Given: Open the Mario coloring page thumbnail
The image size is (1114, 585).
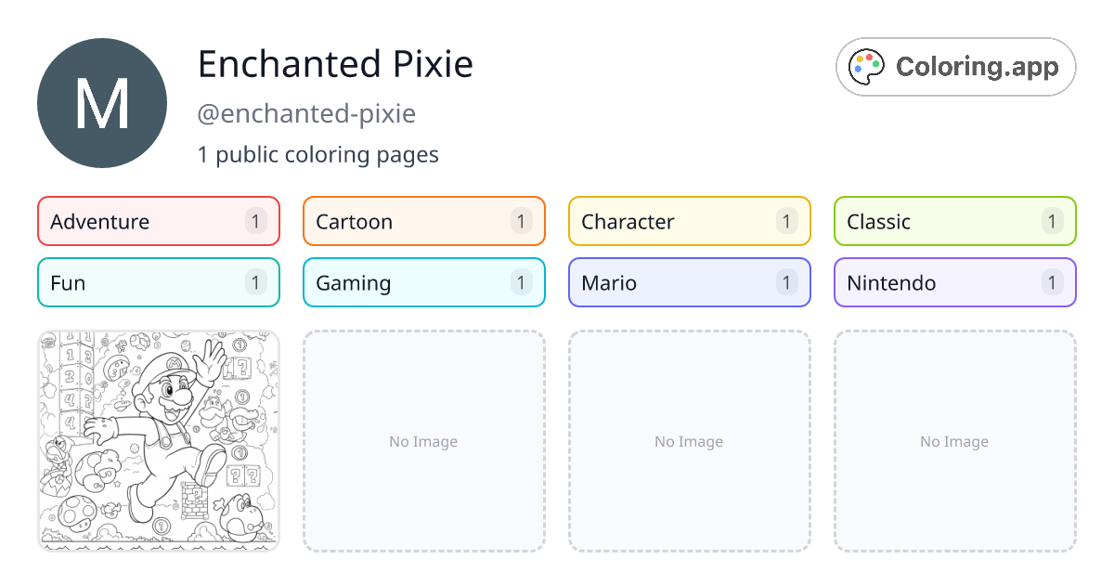Looking at the screenshot, I should click(159, 441).
